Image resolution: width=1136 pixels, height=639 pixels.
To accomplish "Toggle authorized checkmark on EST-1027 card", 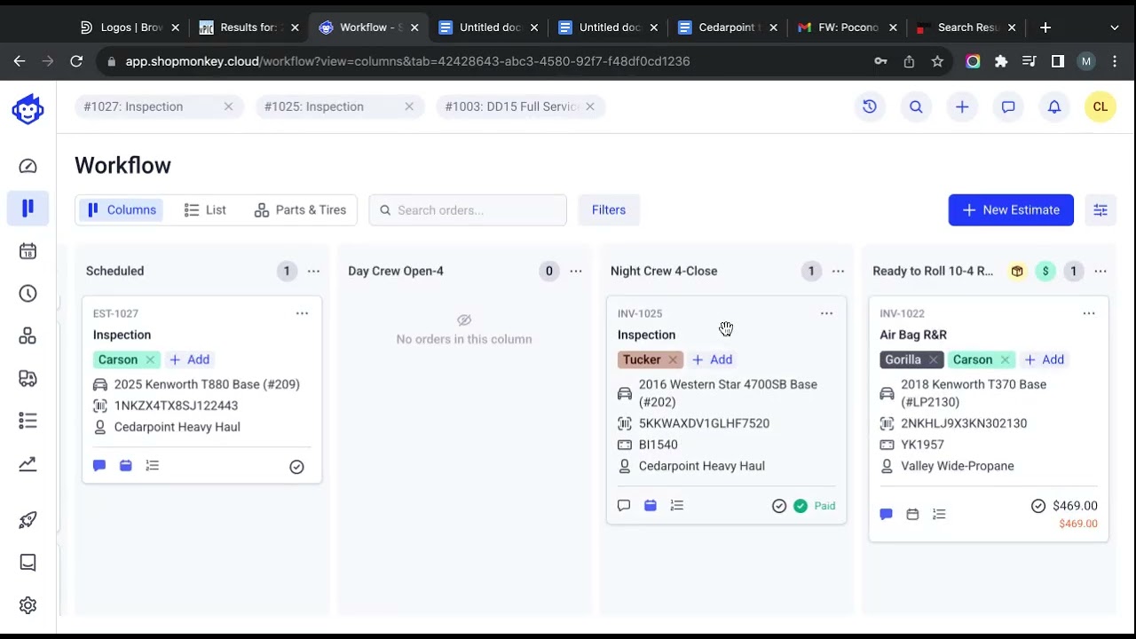I will (296, 467).
